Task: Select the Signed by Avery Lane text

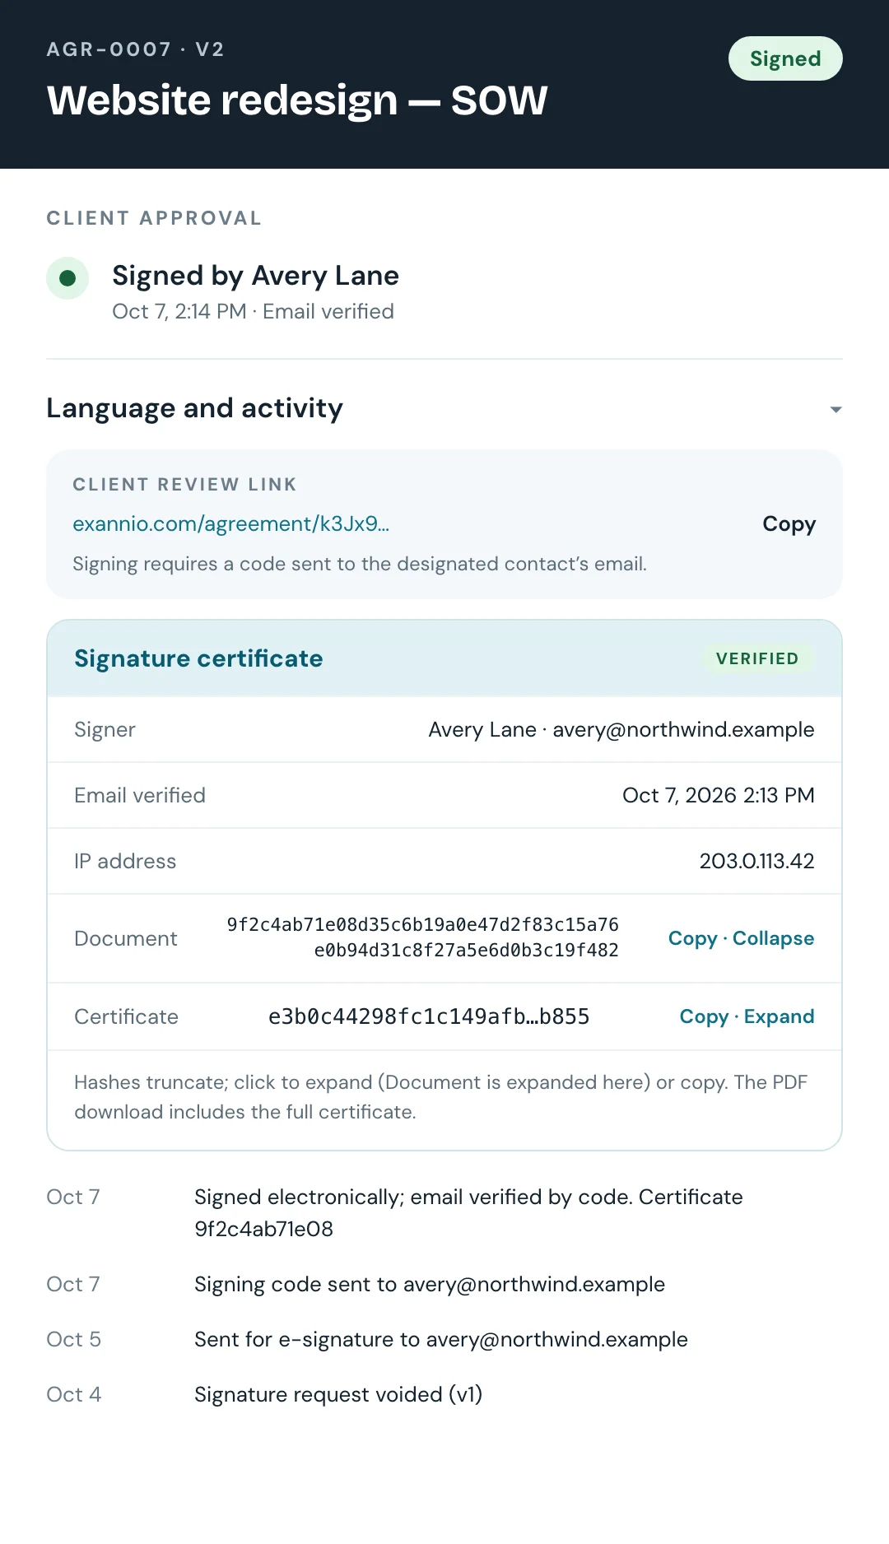Action: 255,276
